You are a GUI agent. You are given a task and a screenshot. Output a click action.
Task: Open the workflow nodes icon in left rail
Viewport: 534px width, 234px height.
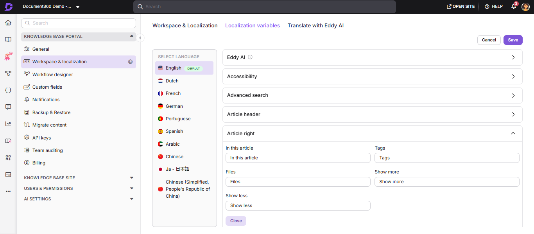click(8, 73)
